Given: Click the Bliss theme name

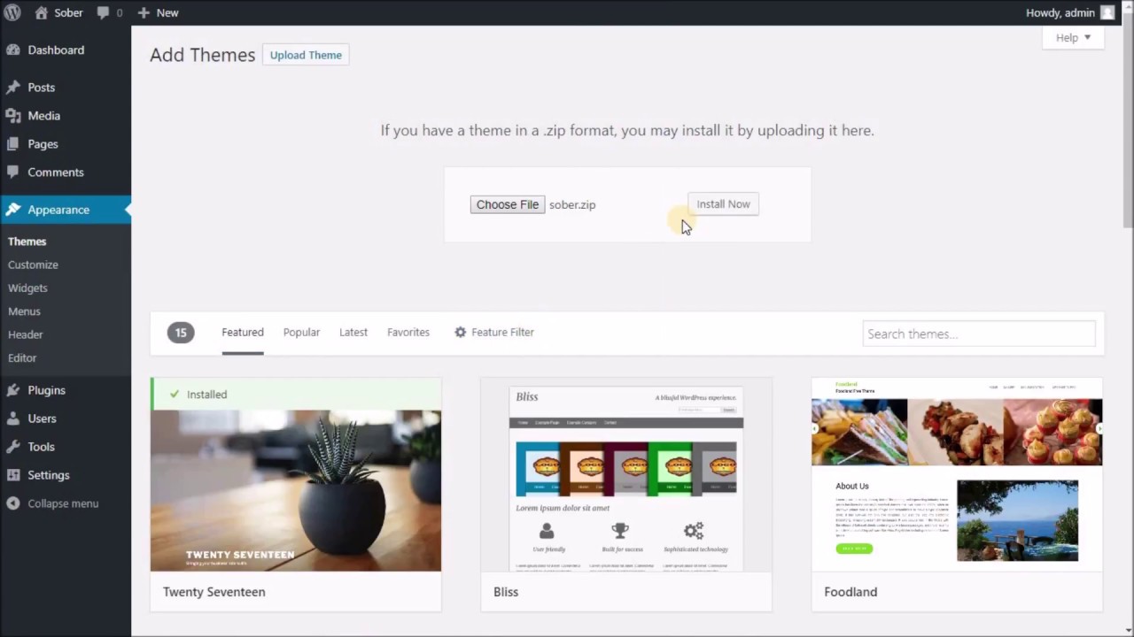Looking at the screenshot, I should (506, 592).
